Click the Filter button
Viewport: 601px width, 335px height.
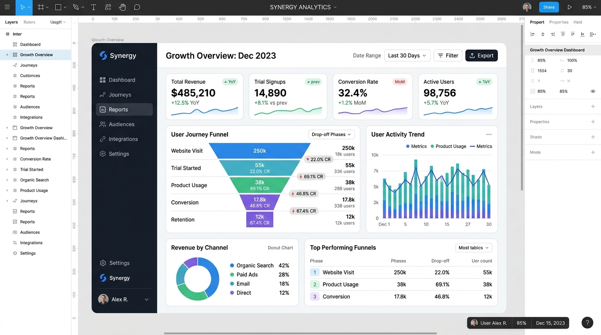coord(448,55)
